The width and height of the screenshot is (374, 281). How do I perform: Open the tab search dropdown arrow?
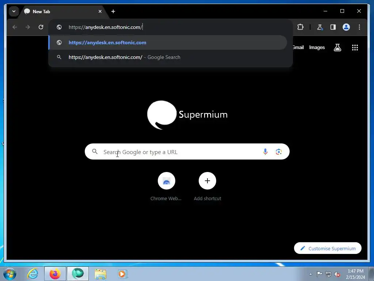14,11
